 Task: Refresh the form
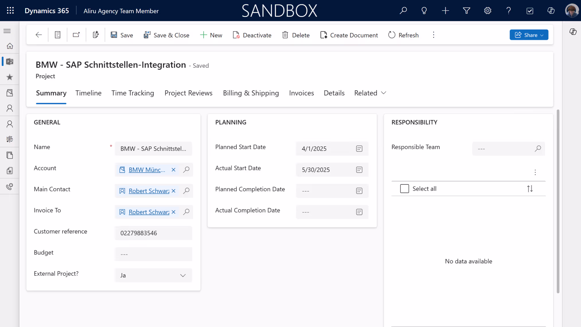point(403,35)
